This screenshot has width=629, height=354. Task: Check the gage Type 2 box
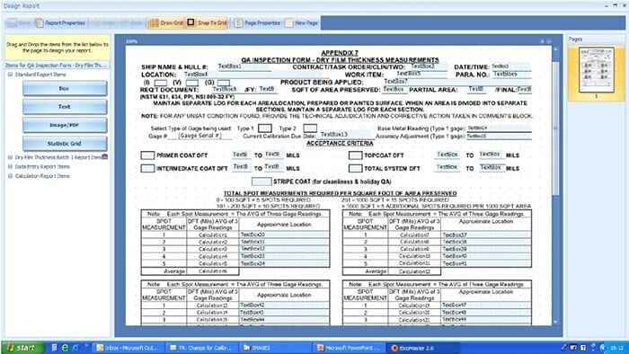coord(310,128)
